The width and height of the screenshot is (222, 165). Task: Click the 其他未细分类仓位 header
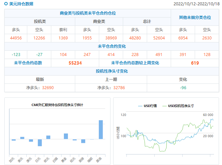[195, 17]
